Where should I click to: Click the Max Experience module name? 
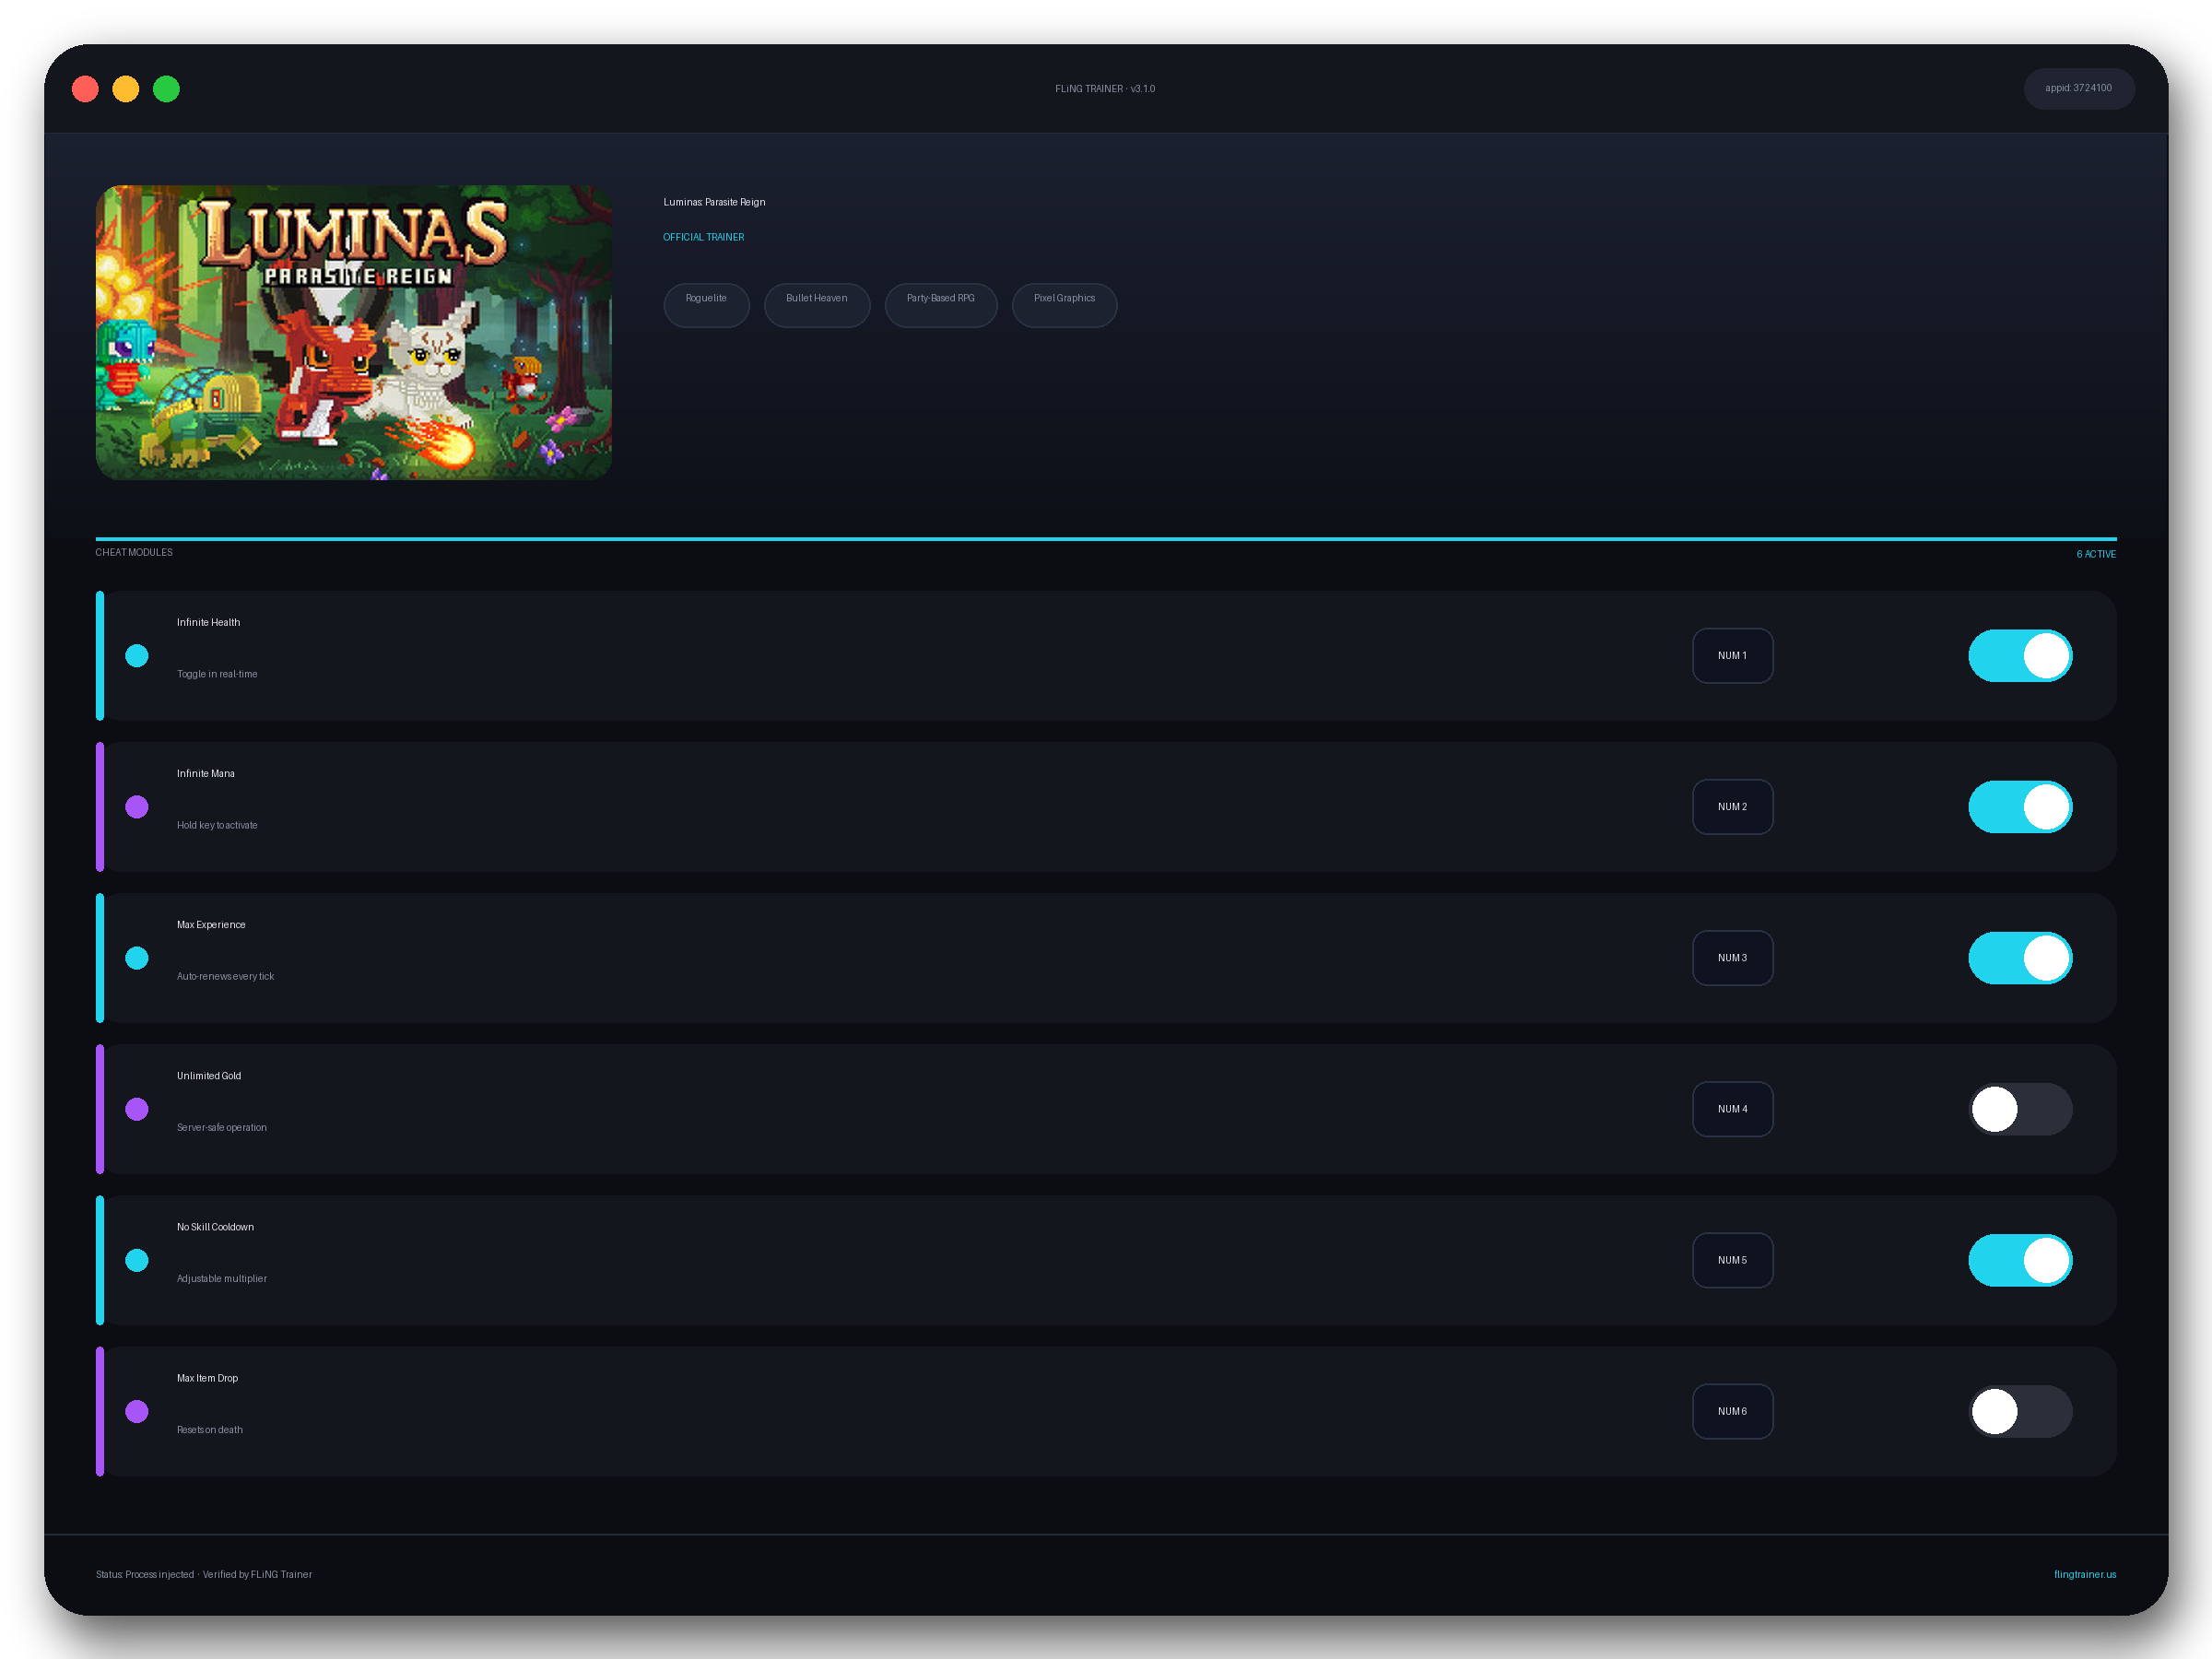pyautogui.click(x=211, y=924)
